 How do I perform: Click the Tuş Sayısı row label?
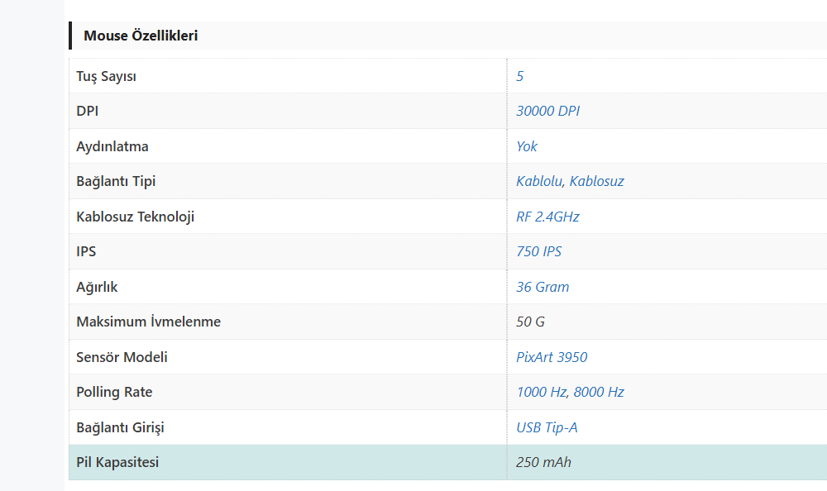106,76
